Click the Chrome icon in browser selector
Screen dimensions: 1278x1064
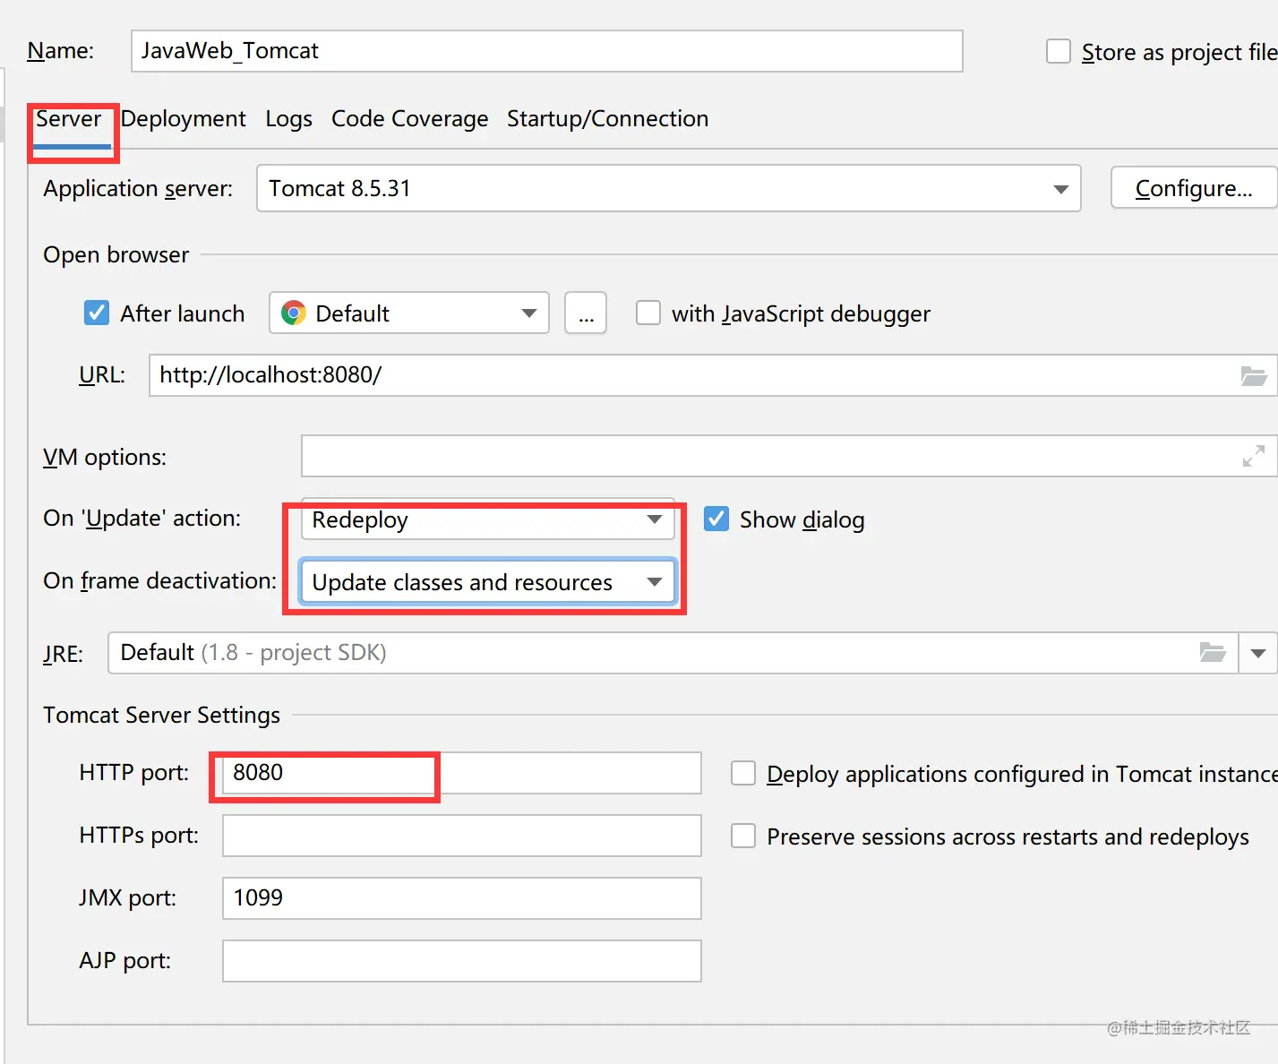pos(294,313)
